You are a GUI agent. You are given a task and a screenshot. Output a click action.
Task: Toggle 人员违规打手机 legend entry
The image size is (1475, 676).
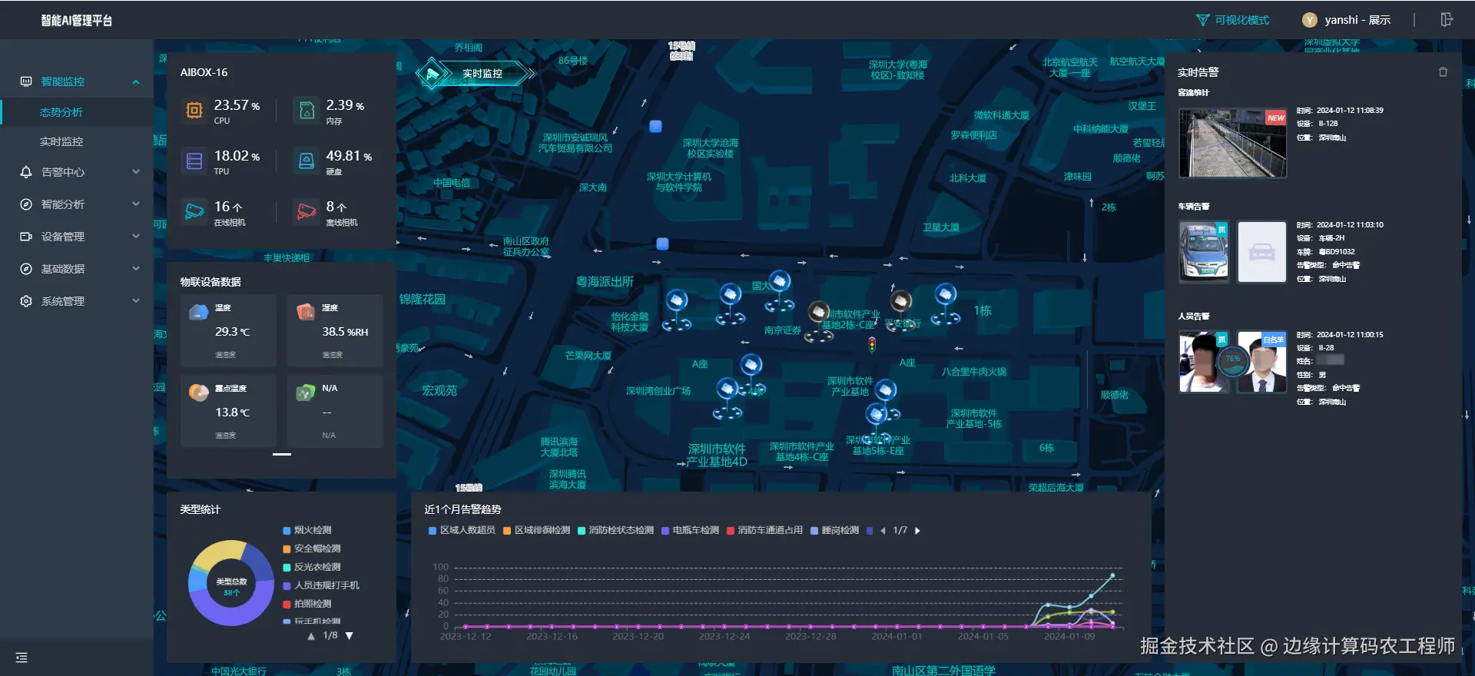(x=320, y=585)
